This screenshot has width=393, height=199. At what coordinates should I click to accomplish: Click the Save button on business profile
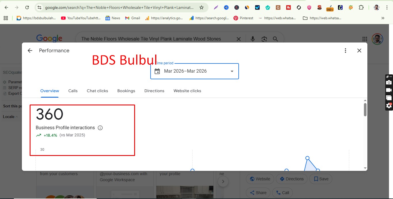click(x=320, y=179)
